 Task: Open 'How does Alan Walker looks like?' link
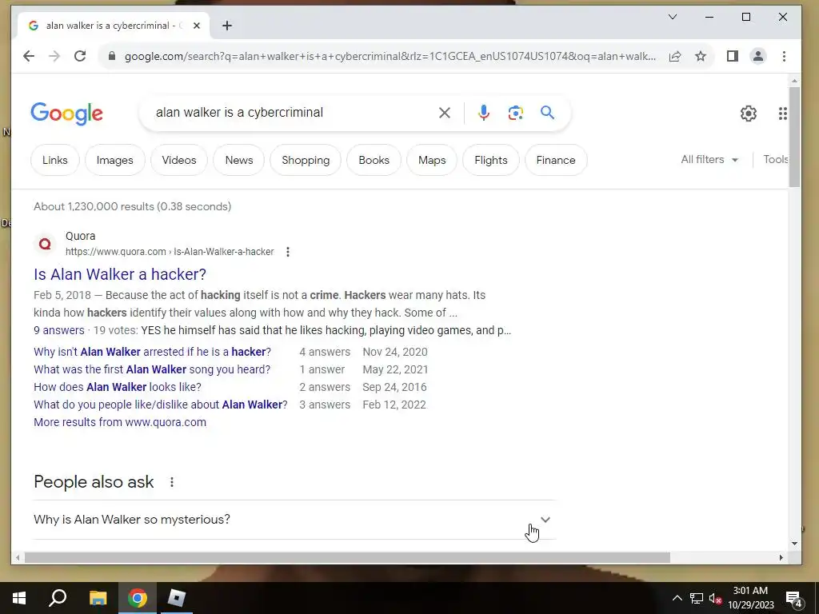(118, 388)
